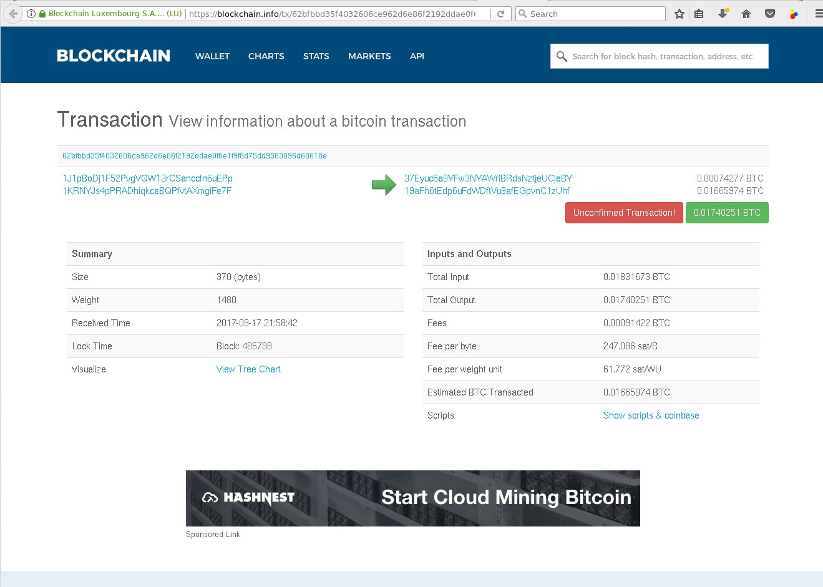Image resolution: width=823 pixels, height=587 pixels.
Task: Click Estimated BTC Transacted value
Action: [x=636, y=392]
